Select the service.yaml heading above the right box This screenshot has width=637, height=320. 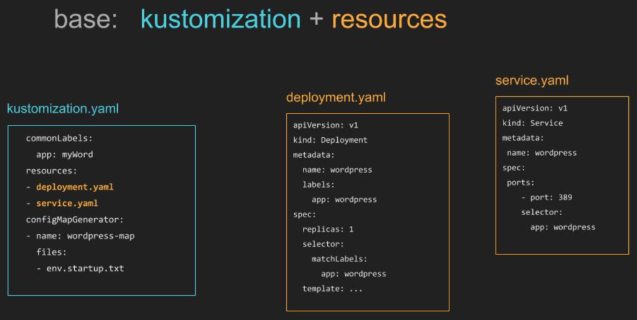tap(532, 80)
